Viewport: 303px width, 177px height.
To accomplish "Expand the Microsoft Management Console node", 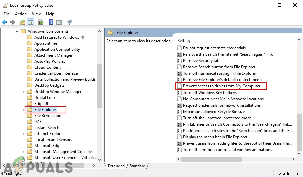I will [23, 152].
